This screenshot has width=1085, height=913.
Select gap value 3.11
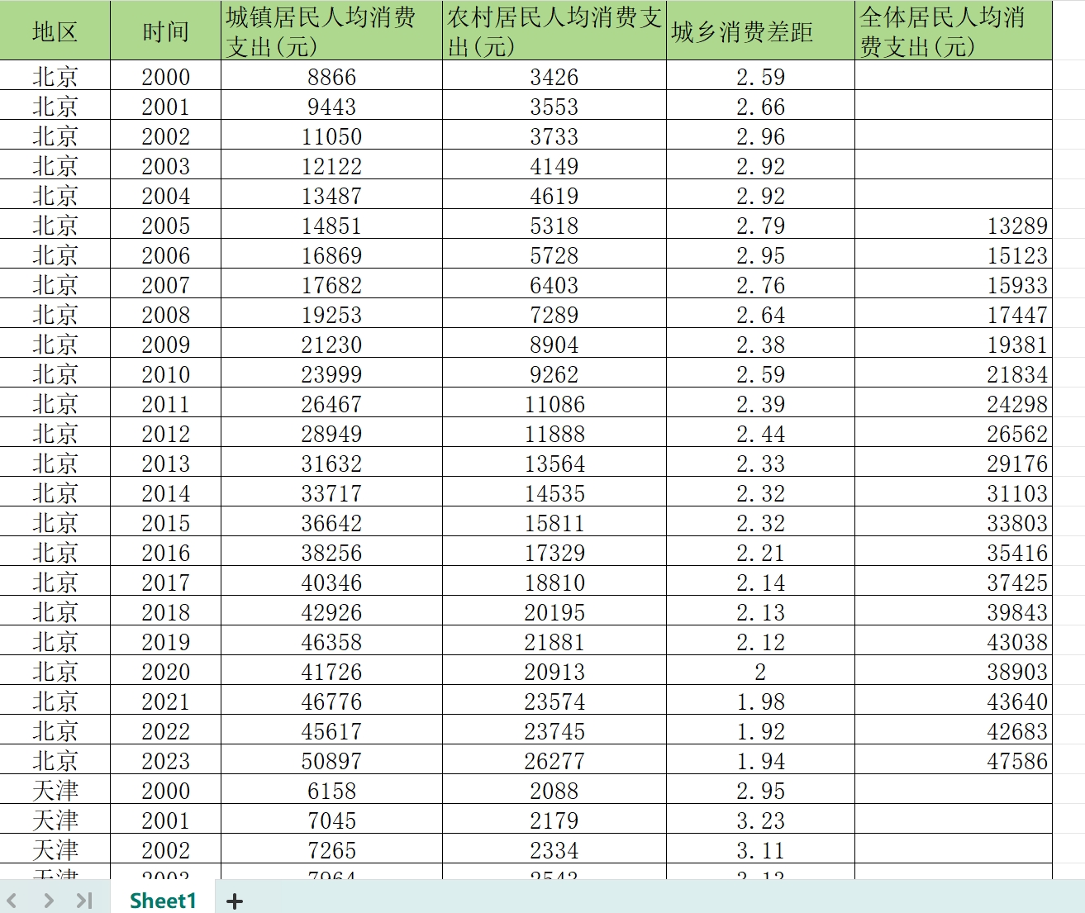(x=760, y=849)
